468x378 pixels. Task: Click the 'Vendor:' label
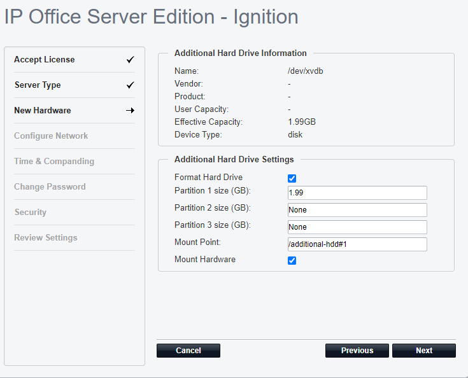(188, 84)
